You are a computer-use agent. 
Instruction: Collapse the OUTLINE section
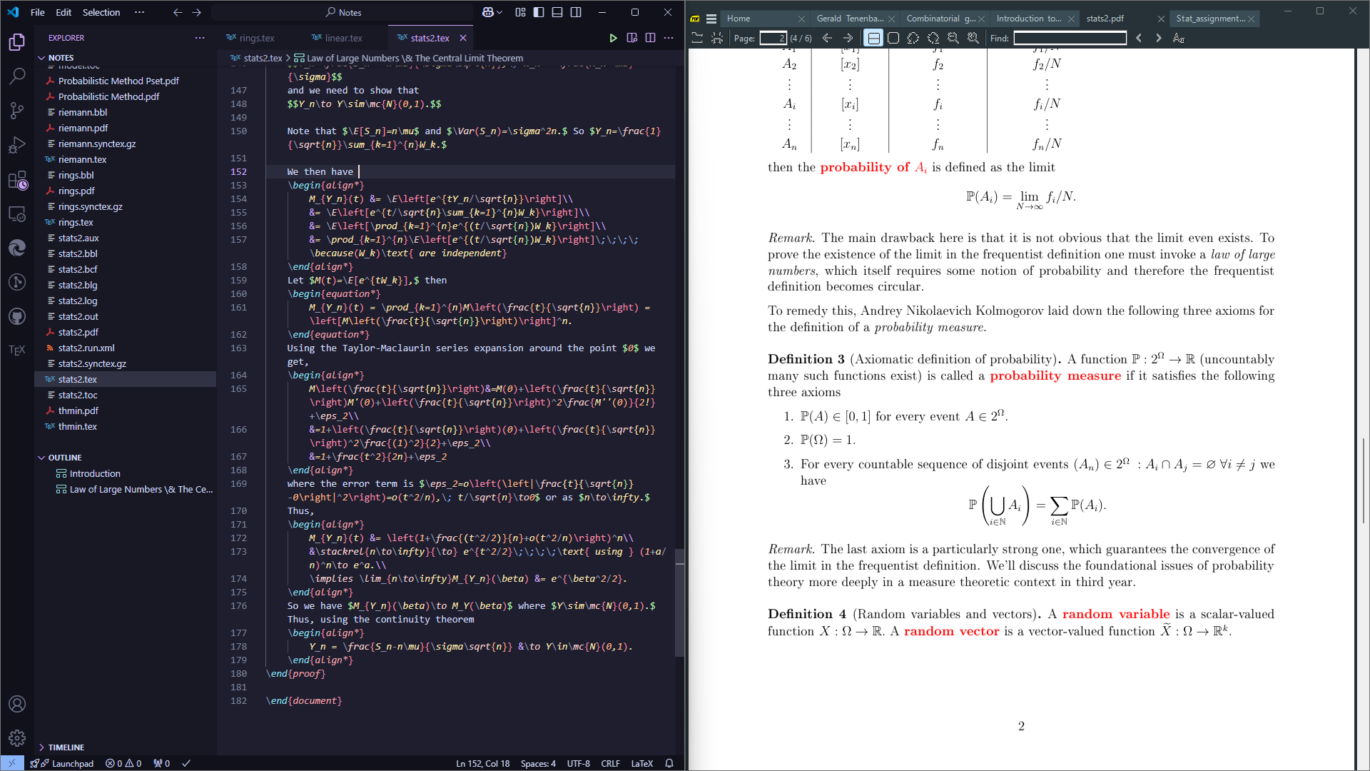pyautogui.click(x=64, y=458)
